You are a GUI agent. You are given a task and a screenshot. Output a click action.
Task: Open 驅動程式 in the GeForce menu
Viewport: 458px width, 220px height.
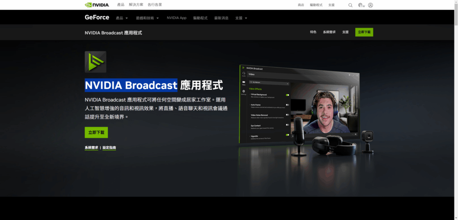coord(200,18)
